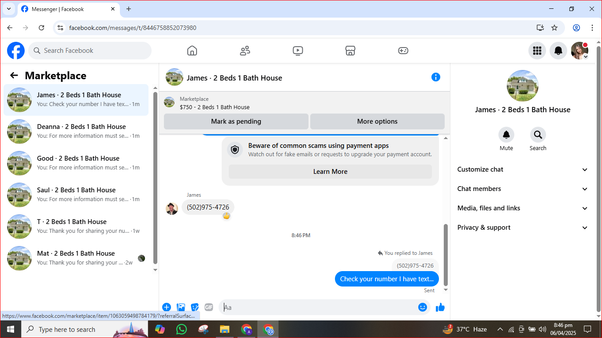Open the $750 - 2 Beds 1 Bath House listing

point(215,107)
